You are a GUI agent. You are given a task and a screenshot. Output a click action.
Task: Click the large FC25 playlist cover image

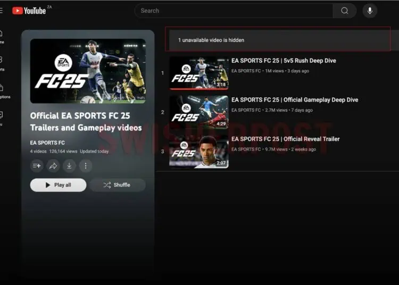(88, 71)
